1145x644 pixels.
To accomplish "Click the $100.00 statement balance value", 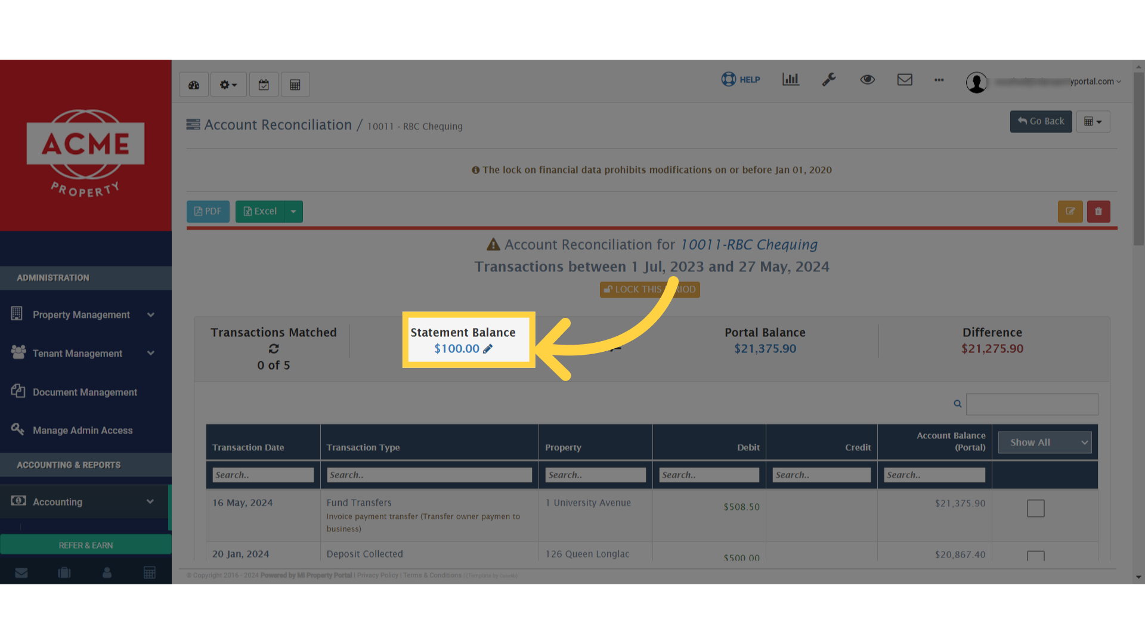I will [x=457, y=349].
